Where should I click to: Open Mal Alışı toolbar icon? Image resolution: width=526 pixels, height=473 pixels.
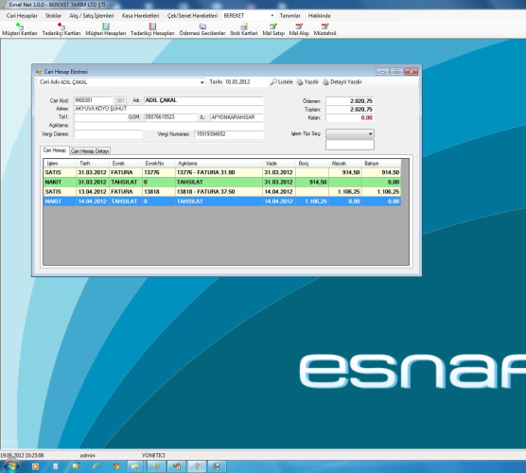click(299, 29)
